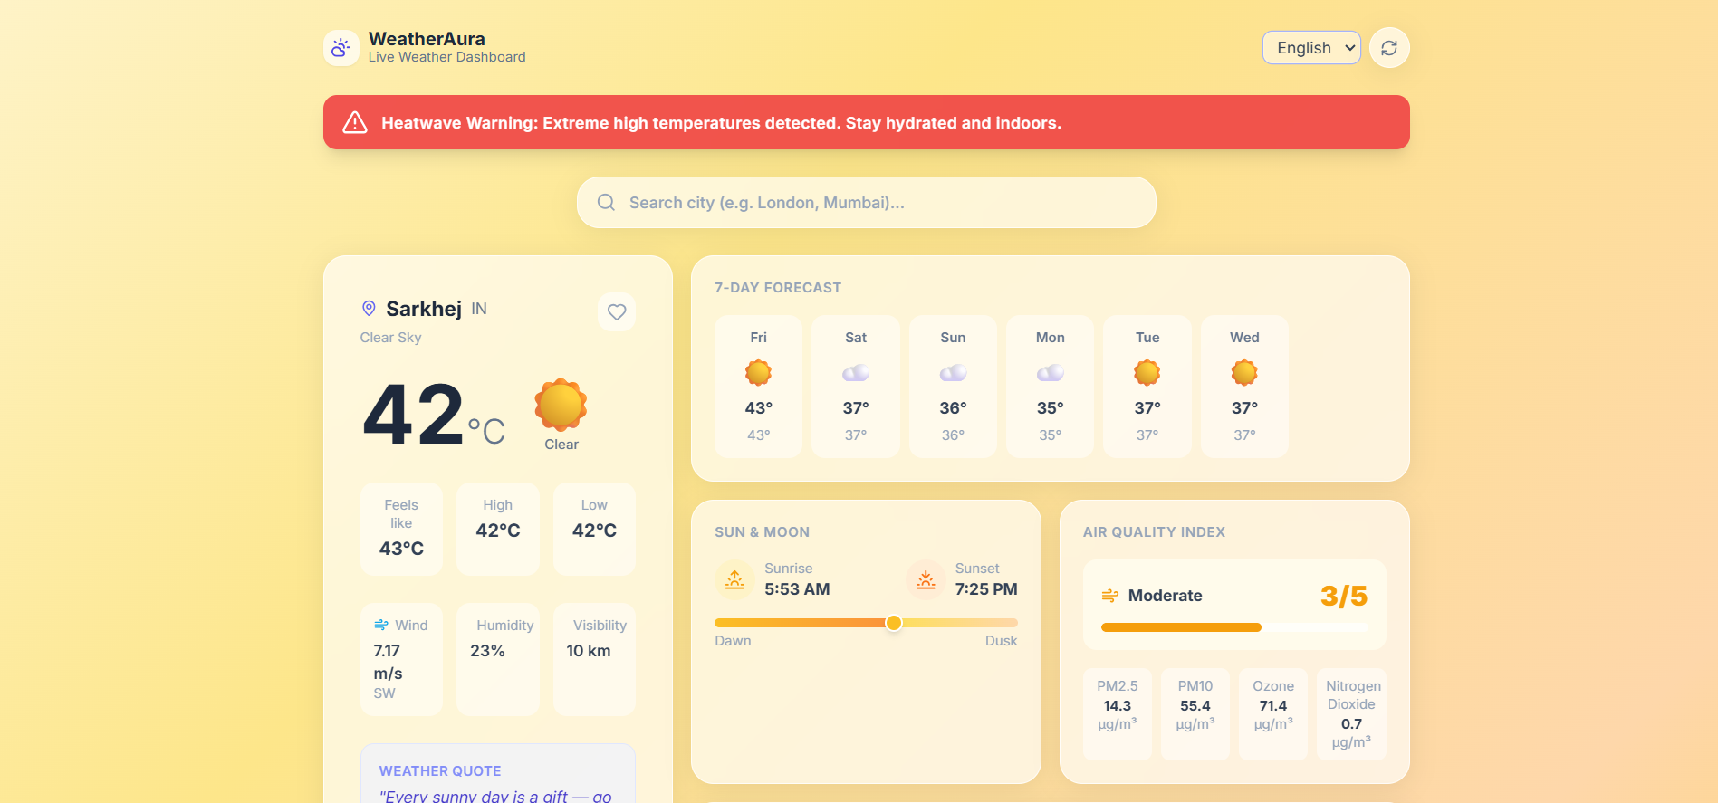Click the Humidity 23% tile
Screen dimensions: 1718x803
click(498, 659)
